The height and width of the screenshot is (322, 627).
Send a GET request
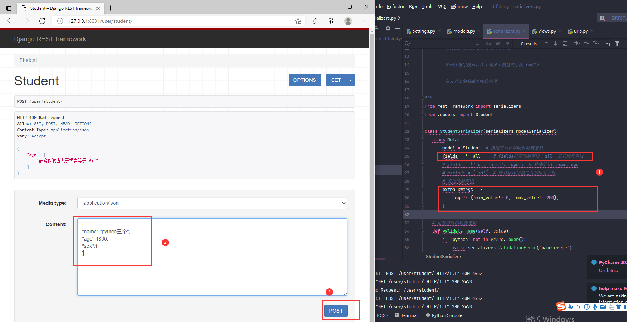(x=336, y=80)
